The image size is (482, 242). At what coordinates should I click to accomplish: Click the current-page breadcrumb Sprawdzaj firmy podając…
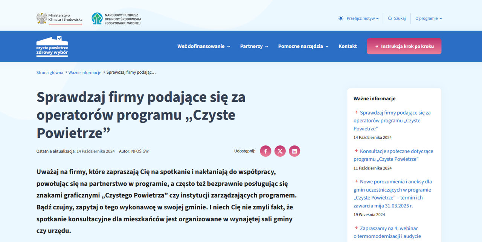click(x=131, y=72)
